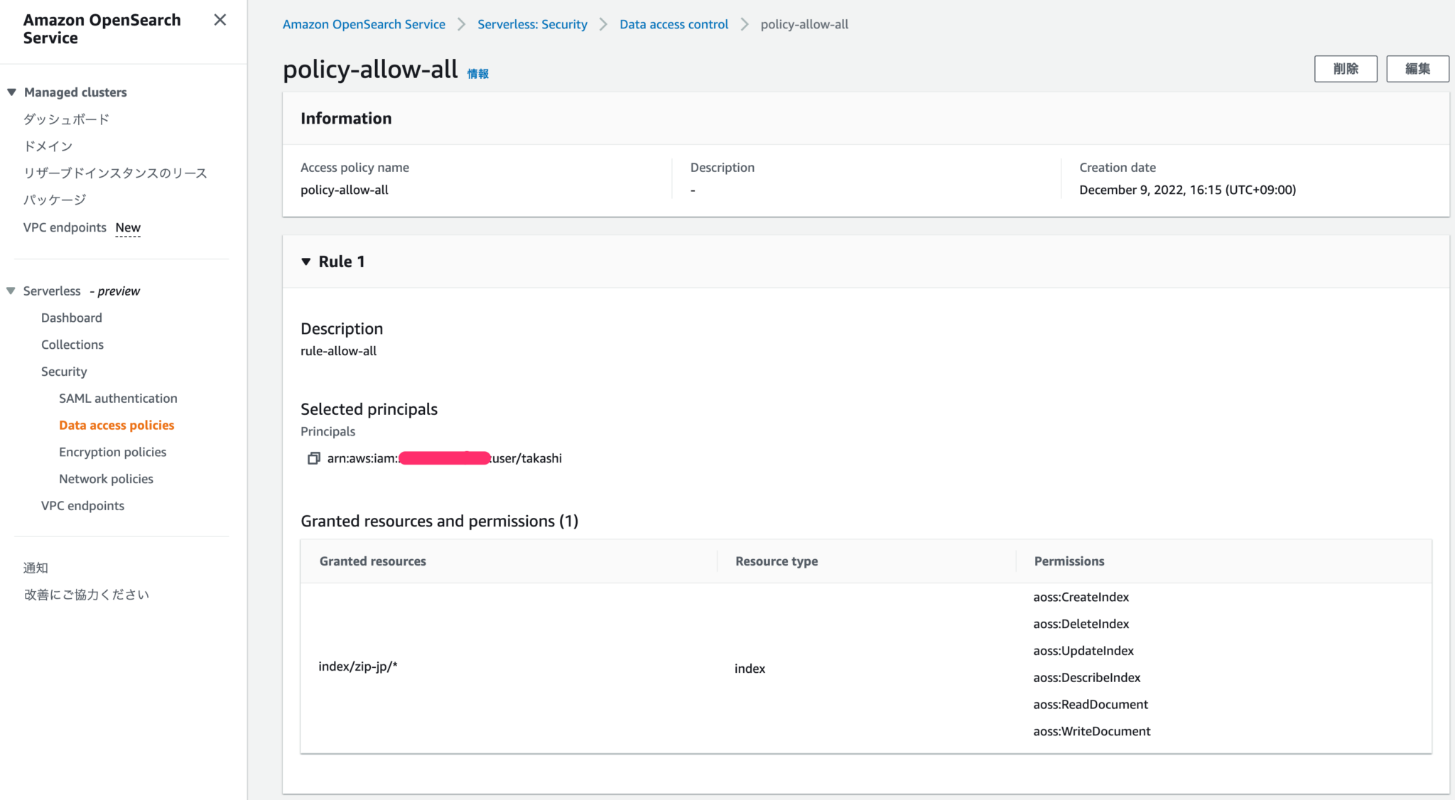
Task: Close the OpenSearch navigation sidebar
Action: (220, 21)
